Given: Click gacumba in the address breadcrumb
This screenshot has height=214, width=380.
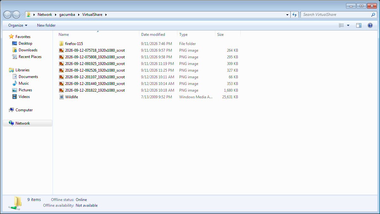Looking at the screenshot, I should [67, 15].
